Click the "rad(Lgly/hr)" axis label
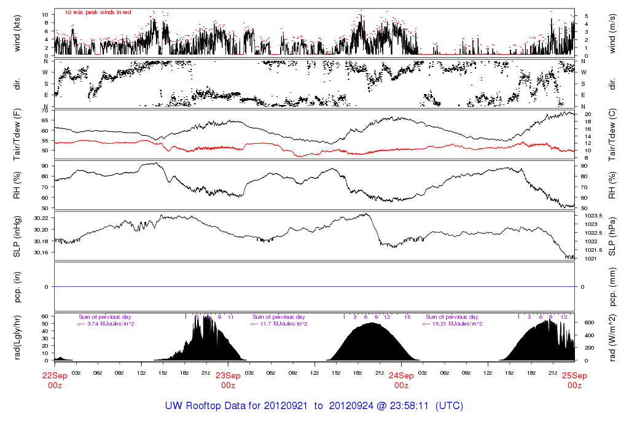Image resolution: width=629 pixels, height=430 pixels. click(x=18, y=337)
